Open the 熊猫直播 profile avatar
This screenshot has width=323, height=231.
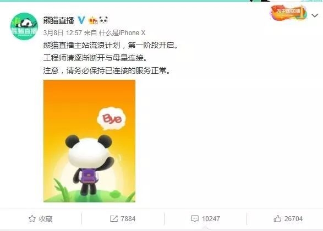coord(24,26)
